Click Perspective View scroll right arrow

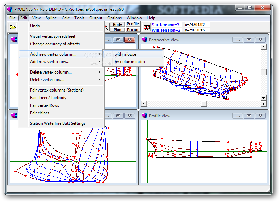click(x=264, y=104)
